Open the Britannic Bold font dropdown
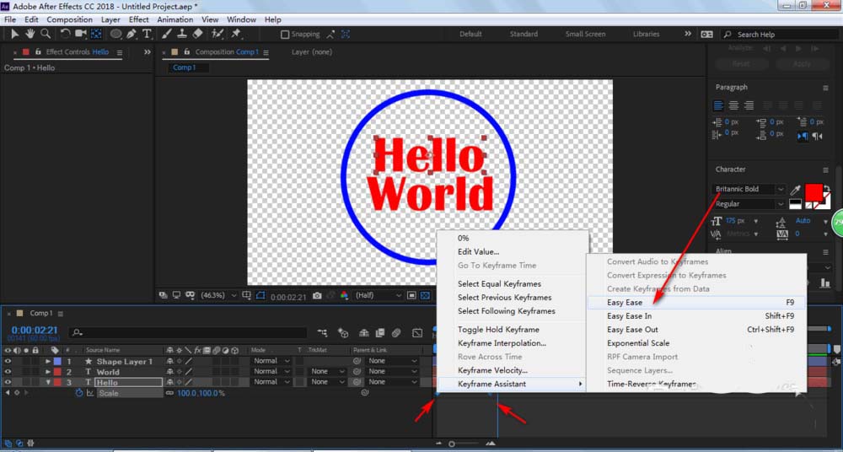Screen dimensions: 843x452 pyautogui.click(x=749, y=190)
